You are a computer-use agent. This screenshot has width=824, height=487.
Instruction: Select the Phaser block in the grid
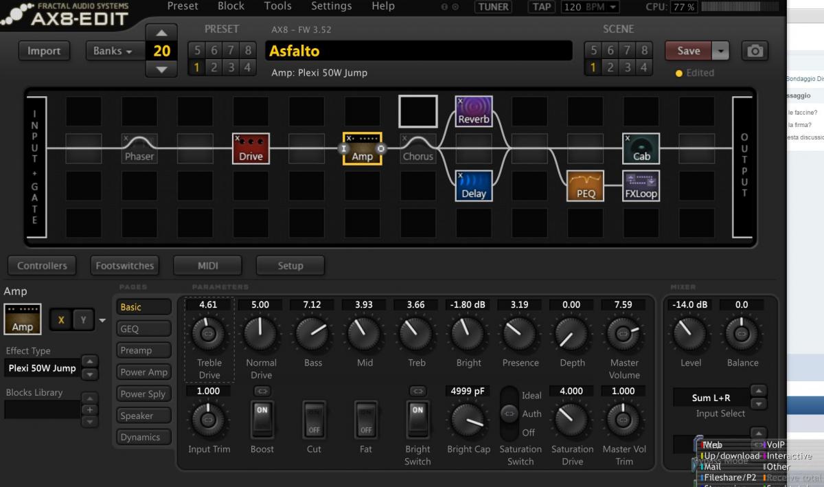click(x=139, y=149)
